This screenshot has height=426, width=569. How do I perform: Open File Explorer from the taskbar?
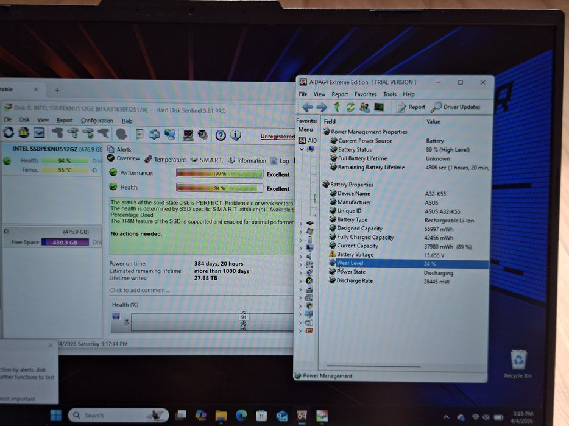(x=221, y=416)
